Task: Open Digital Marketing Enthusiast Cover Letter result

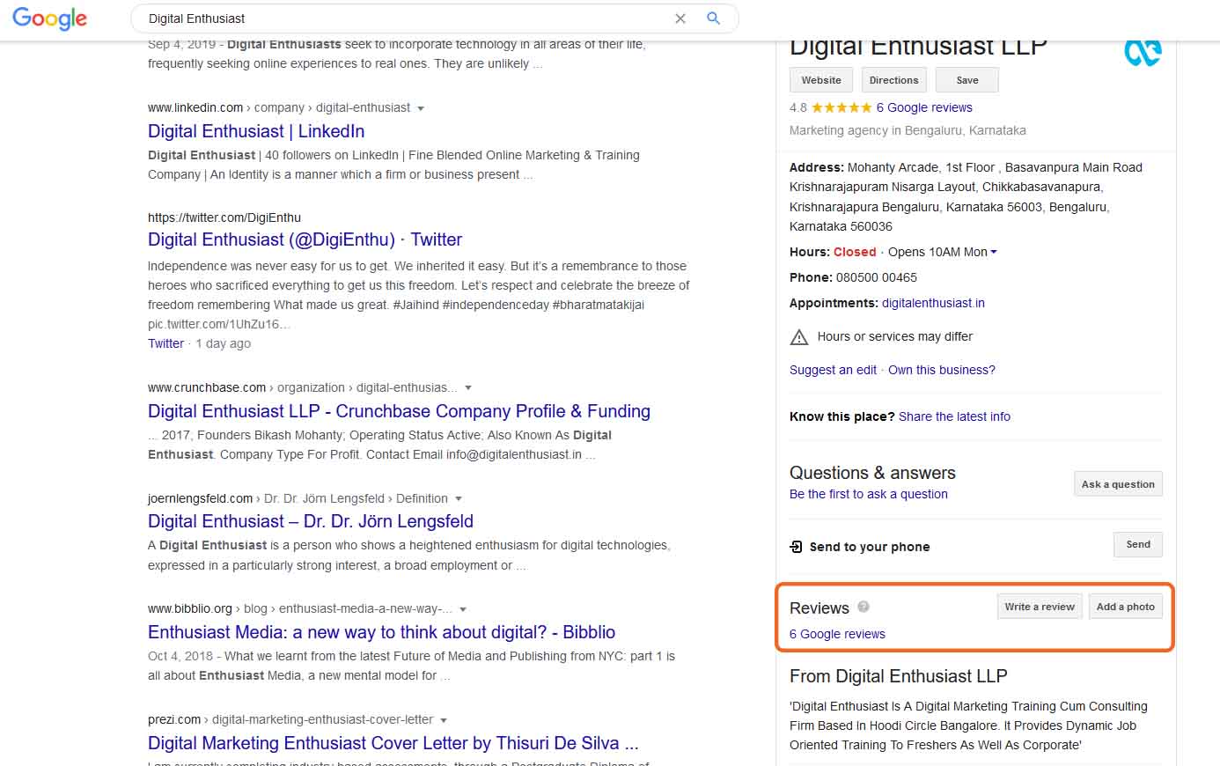Action: pos(393,743)
